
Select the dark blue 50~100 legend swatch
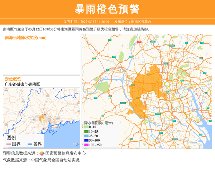[86, 140]
